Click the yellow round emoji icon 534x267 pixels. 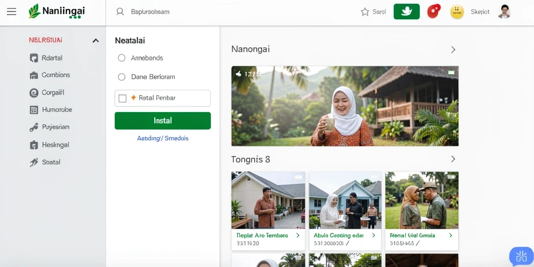pos(457,11)
